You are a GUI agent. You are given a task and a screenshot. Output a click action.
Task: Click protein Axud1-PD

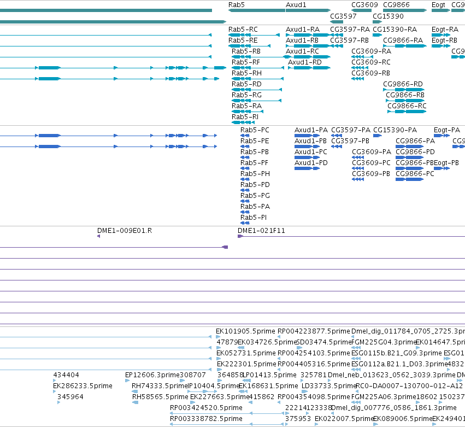click(x=311, y=163)
